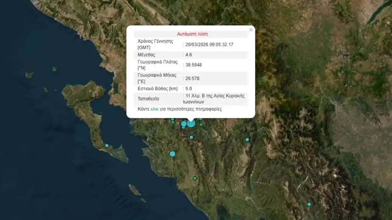Click the red 'Αυτόματη λύση' popup heading
This screenshot has height=220, width=392.
(x=192, y=34)
